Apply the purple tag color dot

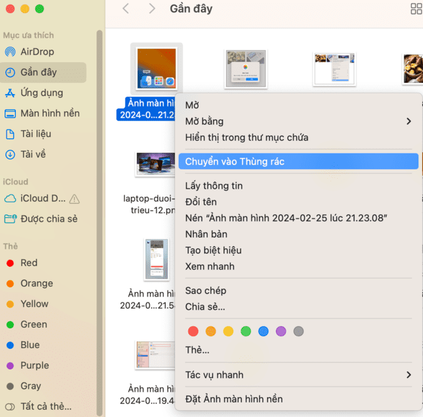[281, 331]
